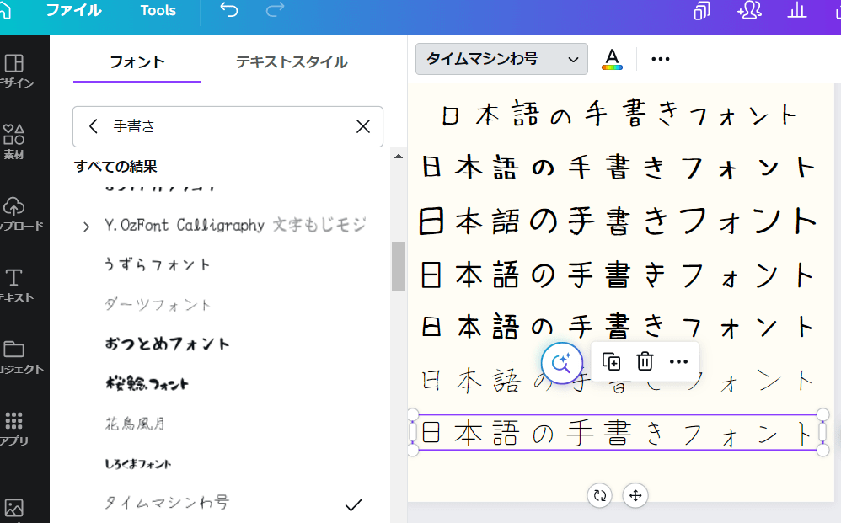Open the アップロード sidebar panel
The height and width of the screenshot is (523, 841).
pyautogui.click(x=19, y=214)
